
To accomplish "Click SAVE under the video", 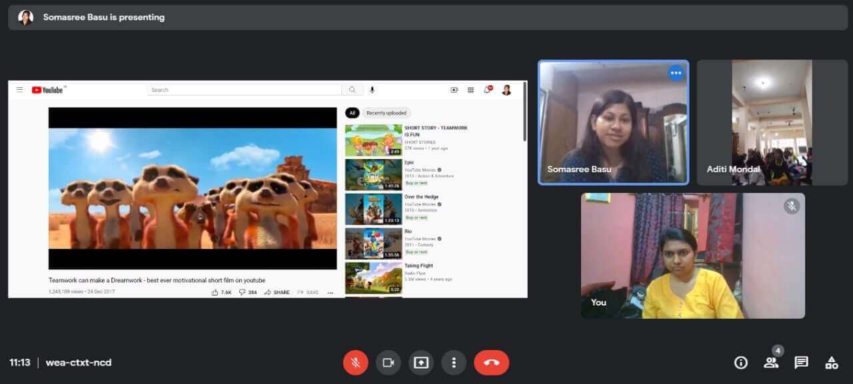I will point(308,292).
